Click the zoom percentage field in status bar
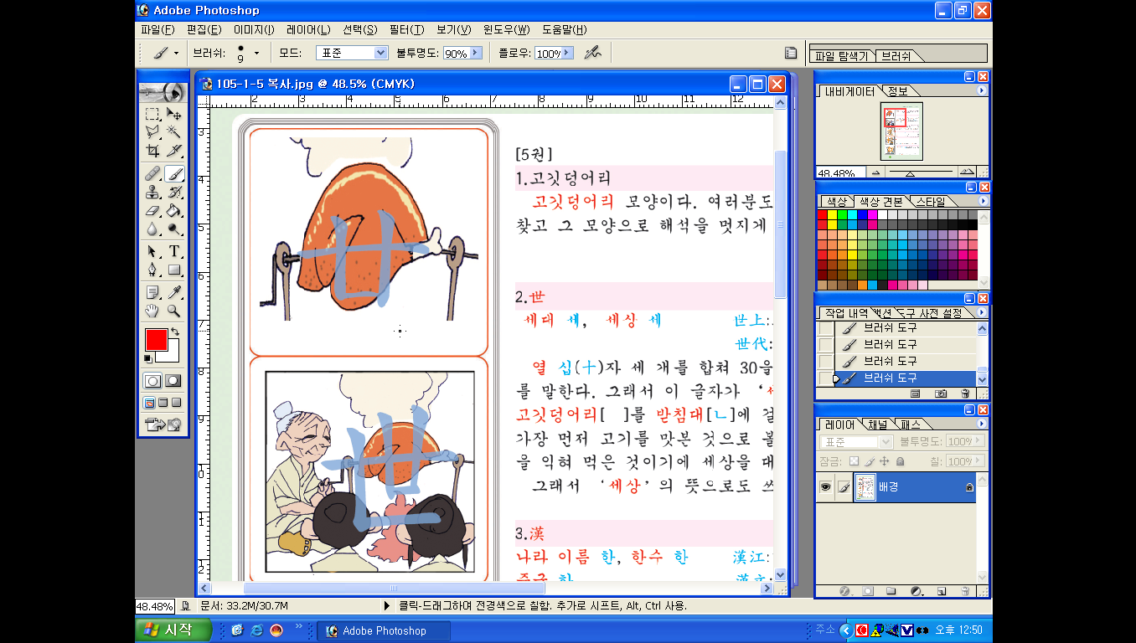Screen dimensions: 1136x643 (154, 606)
